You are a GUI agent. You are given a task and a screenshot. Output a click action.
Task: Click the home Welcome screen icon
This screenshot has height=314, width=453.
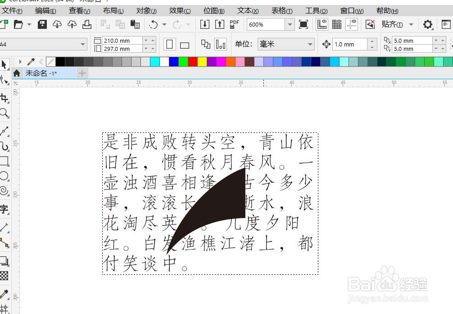[17, 73]
